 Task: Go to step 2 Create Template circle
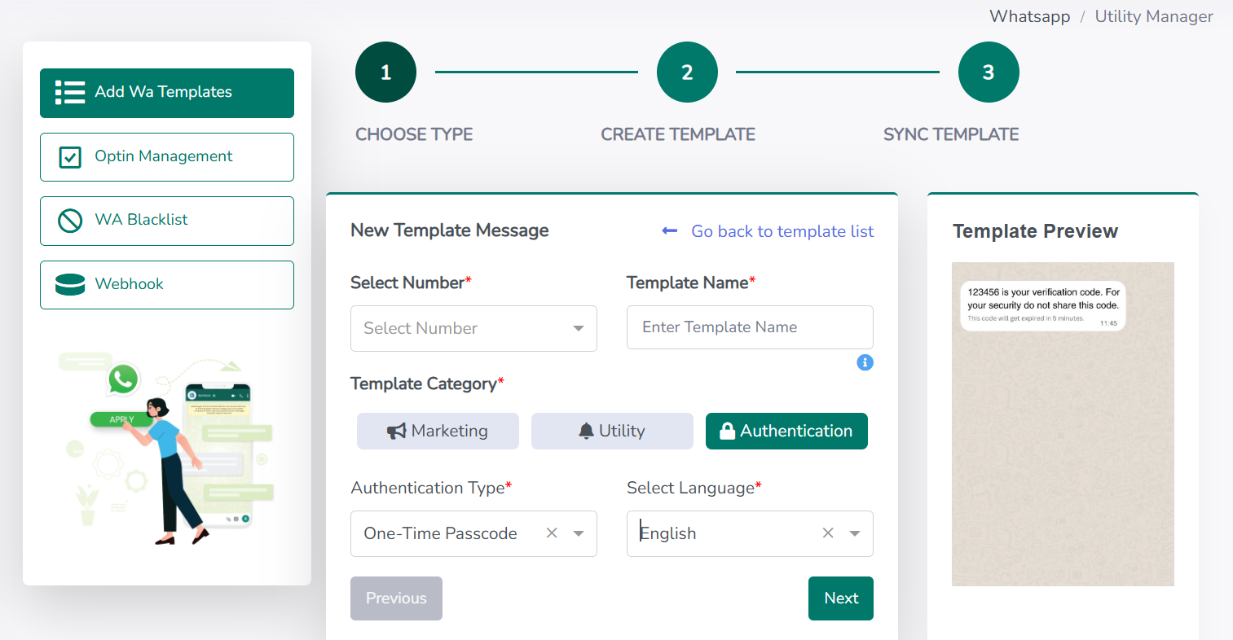click(x=687, y=72)
